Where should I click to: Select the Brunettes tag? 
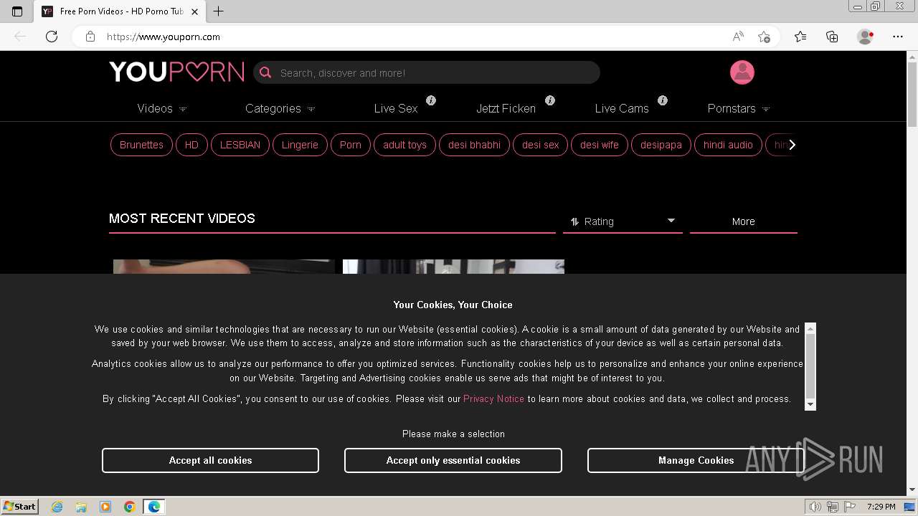click(x=141, y=145)
